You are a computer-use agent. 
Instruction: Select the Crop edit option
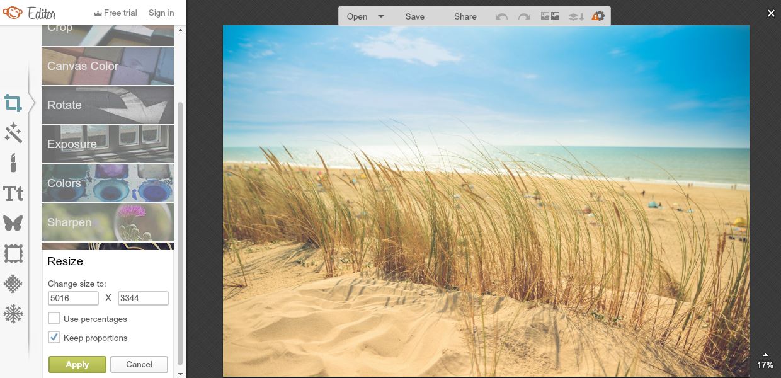click(x=108, y=35)
